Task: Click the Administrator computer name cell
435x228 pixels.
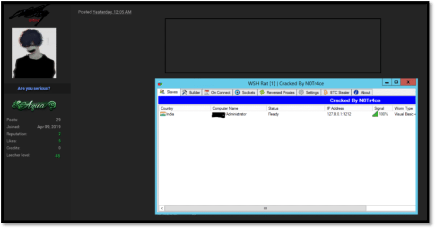Action: point(229,114)
